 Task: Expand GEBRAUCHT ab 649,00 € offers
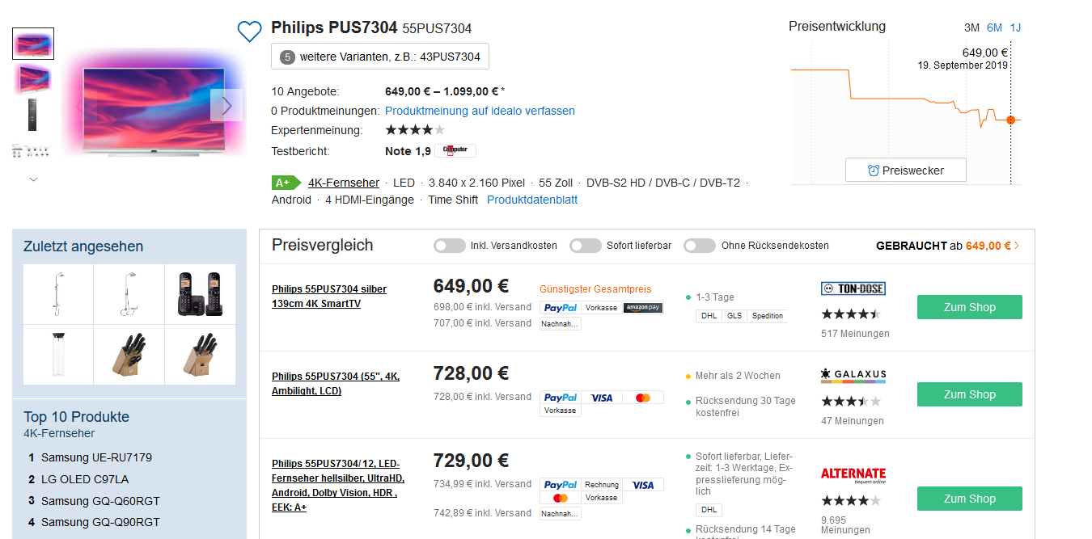947,246
